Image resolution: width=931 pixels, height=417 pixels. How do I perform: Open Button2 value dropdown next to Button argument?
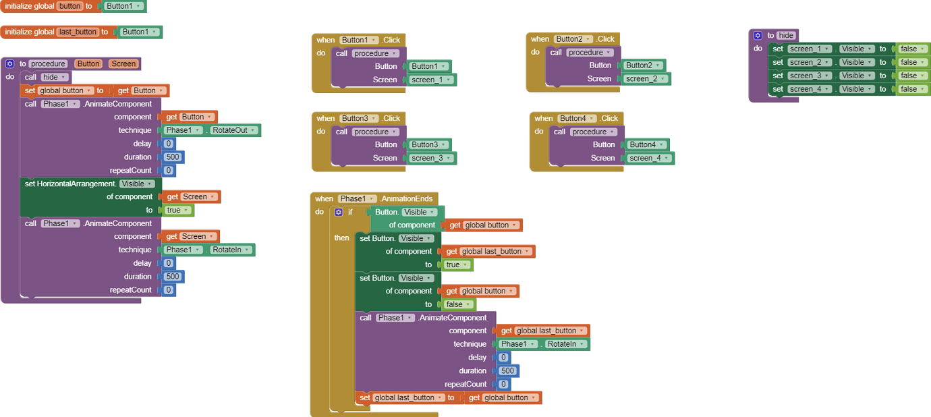[644, 65]
